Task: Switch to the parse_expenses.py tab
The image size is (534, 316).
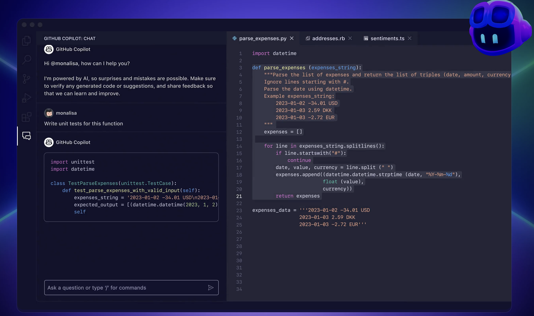Action: click(263, 39)
